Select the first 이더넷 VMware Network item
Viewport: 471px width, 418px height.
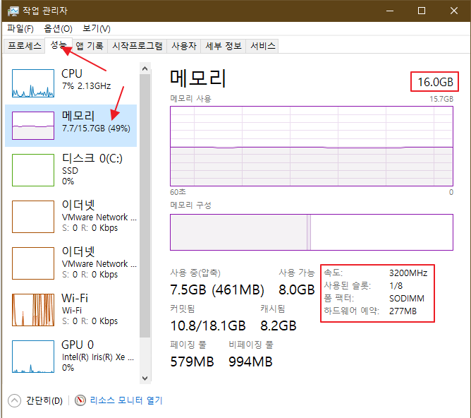coord(33,217)
